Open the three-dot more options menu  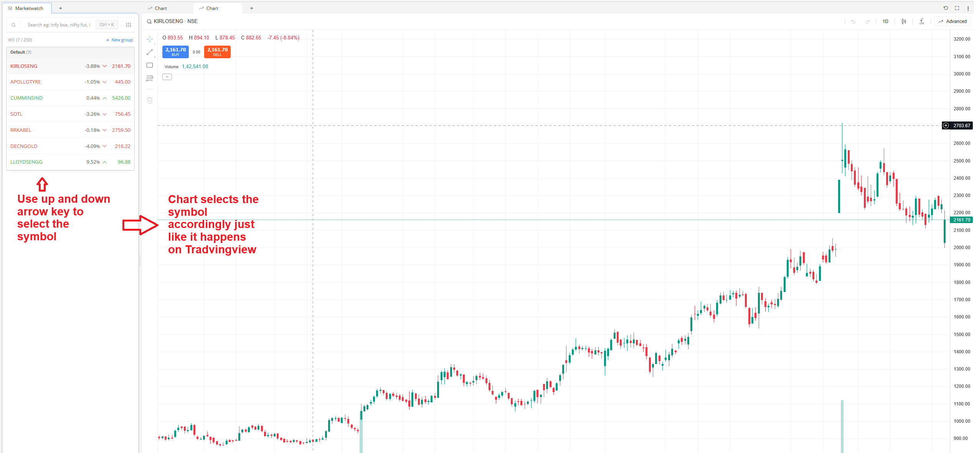click(968, 8)
